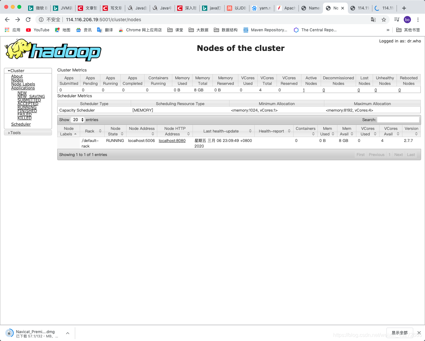Open the 数据结构 bookmark folder
The width and height of the screenshot is (425, 341).
pos(226,30)
